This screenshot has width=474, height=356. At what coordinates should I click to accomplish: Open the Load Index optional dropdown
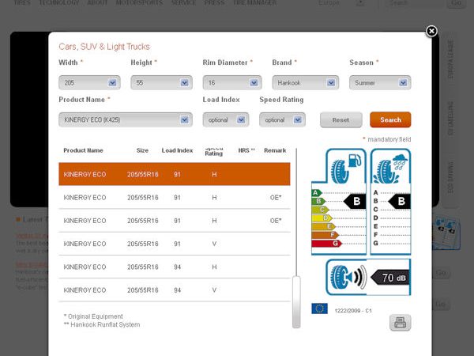click(226, 120)
